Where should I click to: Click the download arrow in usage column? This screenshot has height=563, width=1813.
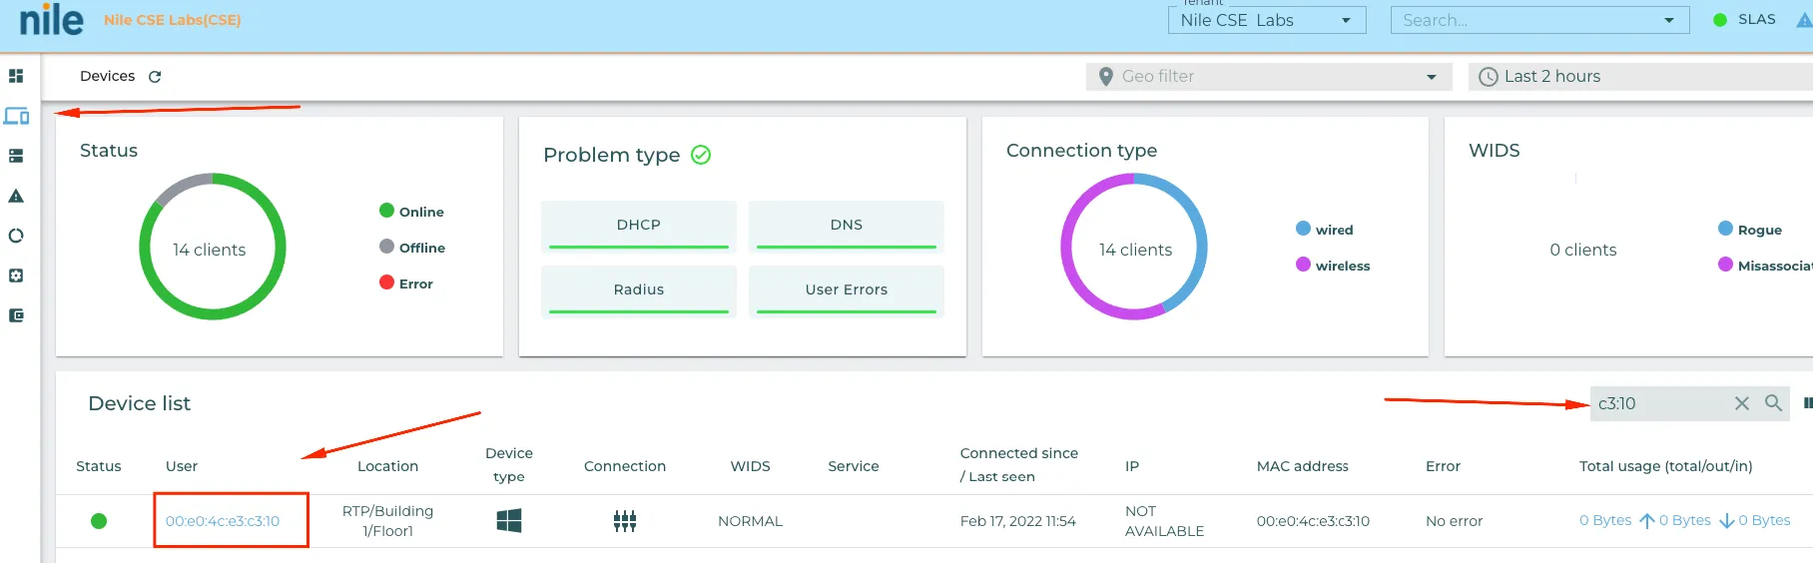pyautogui.click(x=1726, y=521)
